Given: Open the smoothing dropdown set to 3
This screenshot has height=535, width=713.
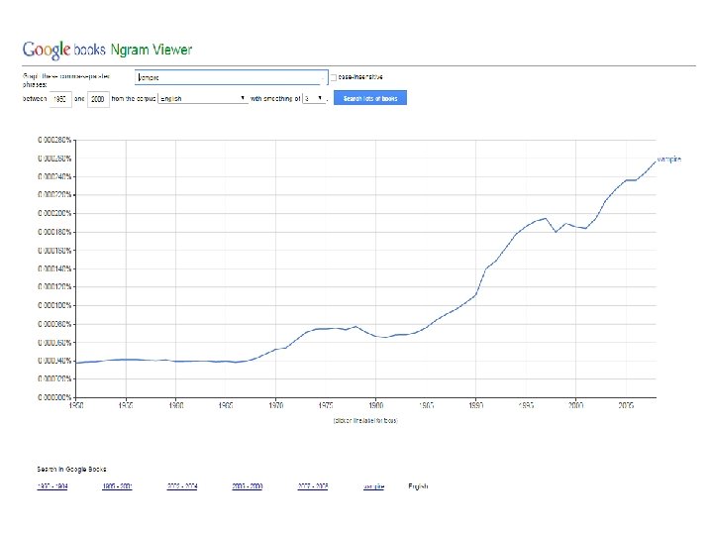Looking at the screenshot, I should pos(313,98).
